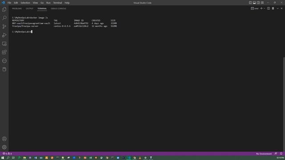Split the terminal
The height and width of the screenshot is (160, 285).
point(269,8)
